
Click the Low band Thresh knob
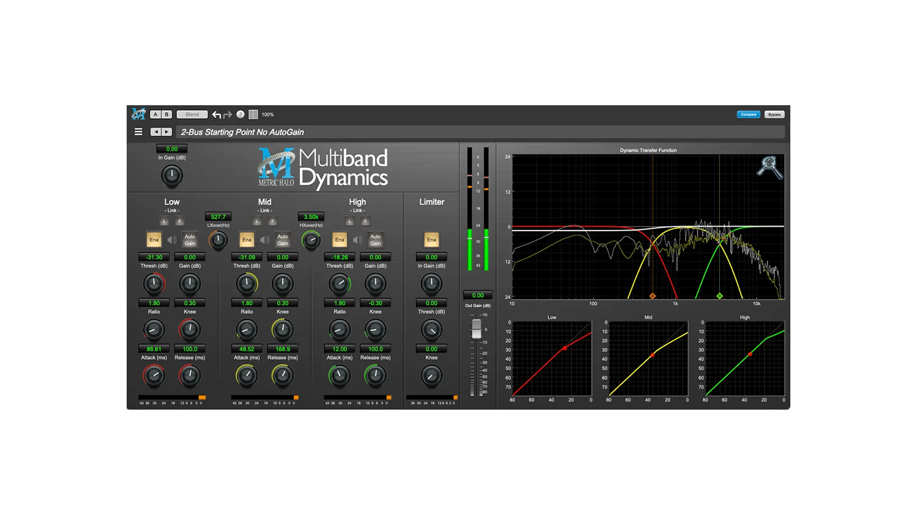tap(154, 284)
